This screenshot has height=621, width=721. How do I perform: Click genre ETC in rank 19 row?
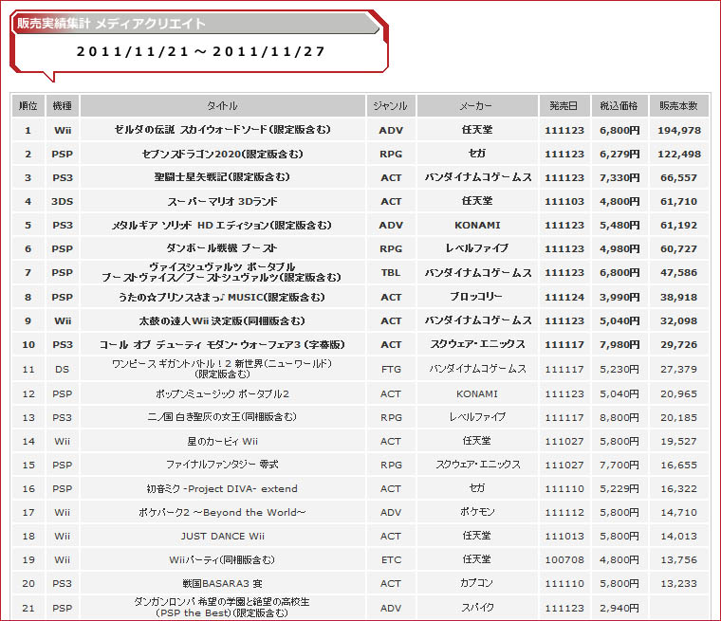[391, 560]
